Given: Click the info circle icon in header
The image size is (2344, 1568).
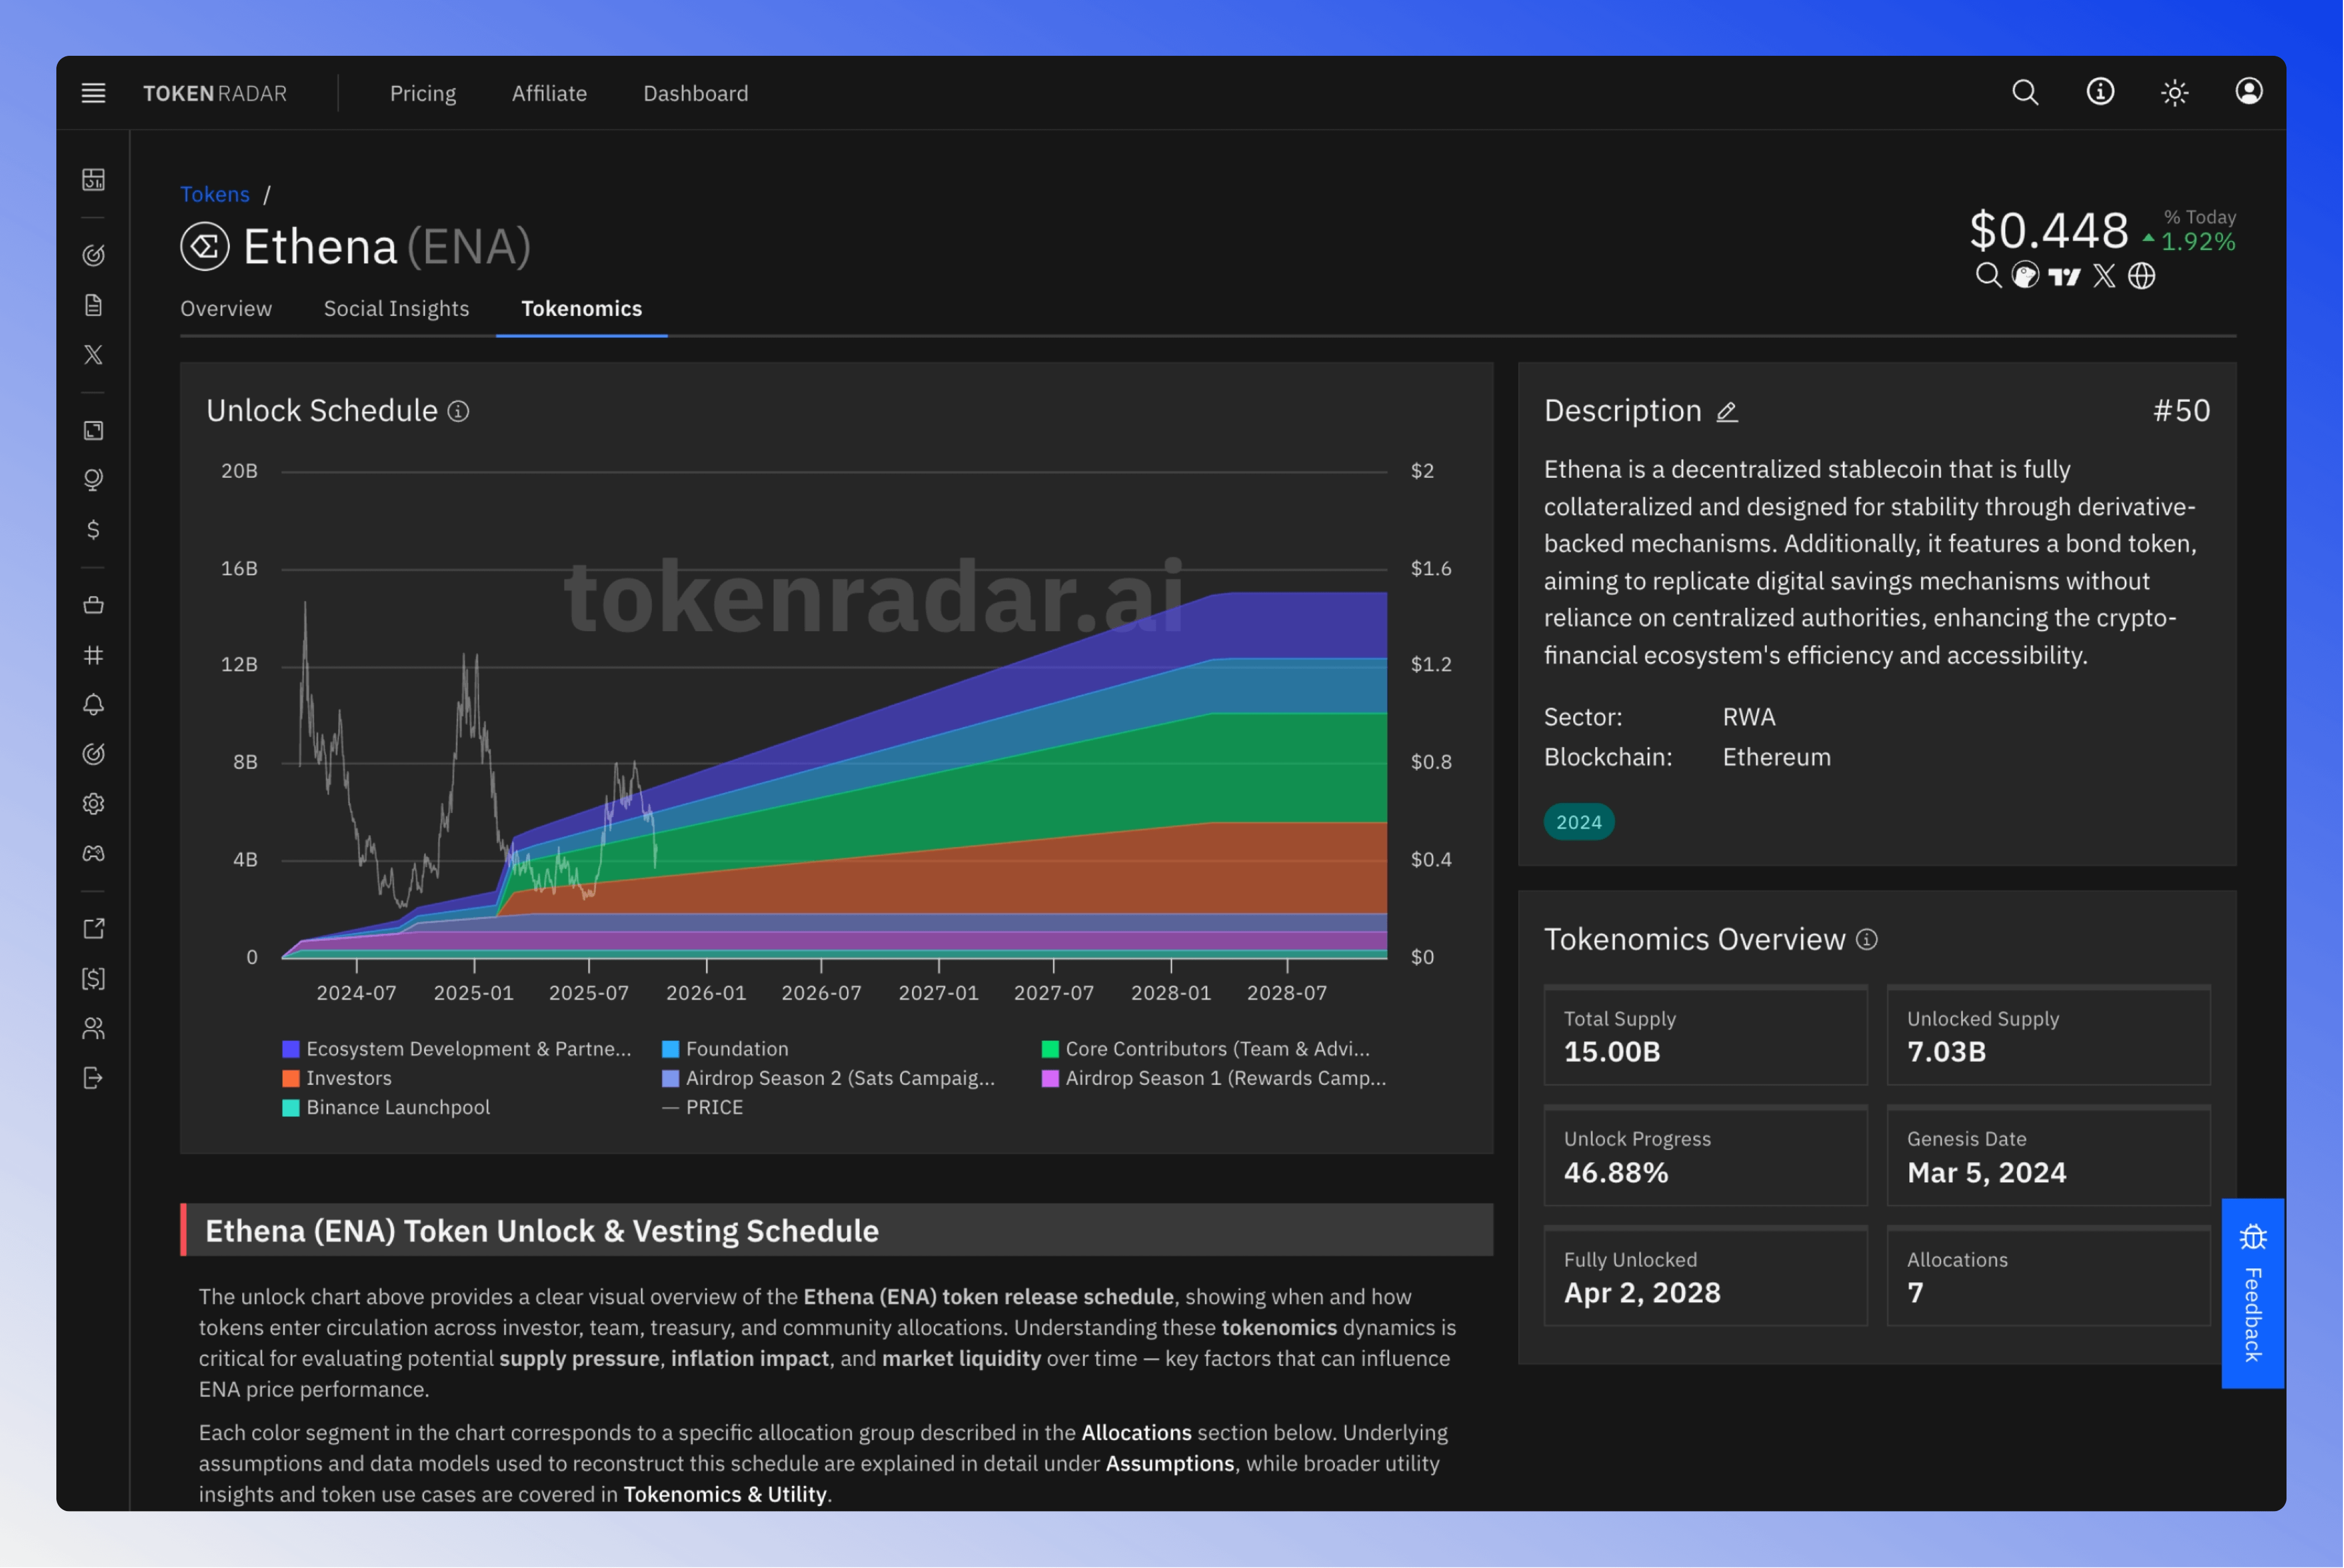Looking at the screenshot, I should pos(2100,92).
